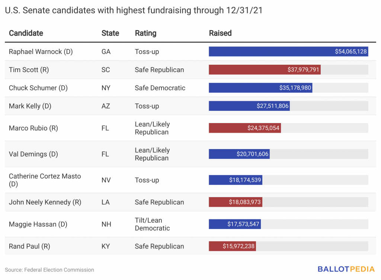Select Marco Rubio's $24,375,054 bar
Image resolution: width=381 pixels, height=280 pixels.
pyautogui.click(x=245, y=128)
